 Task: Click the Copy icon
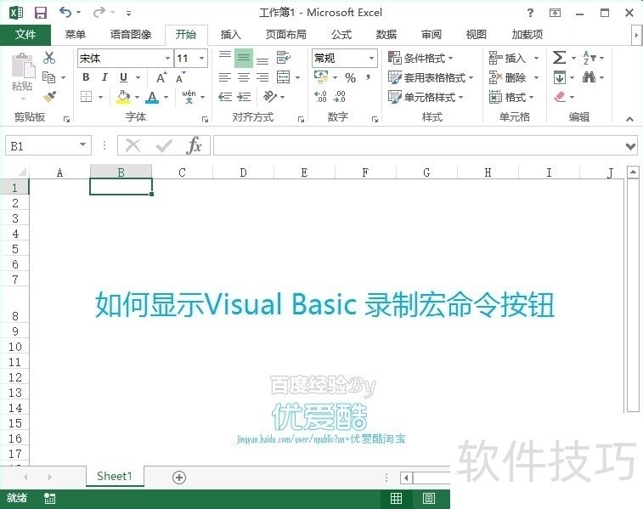pyautogui.click(x=48, y=77)
